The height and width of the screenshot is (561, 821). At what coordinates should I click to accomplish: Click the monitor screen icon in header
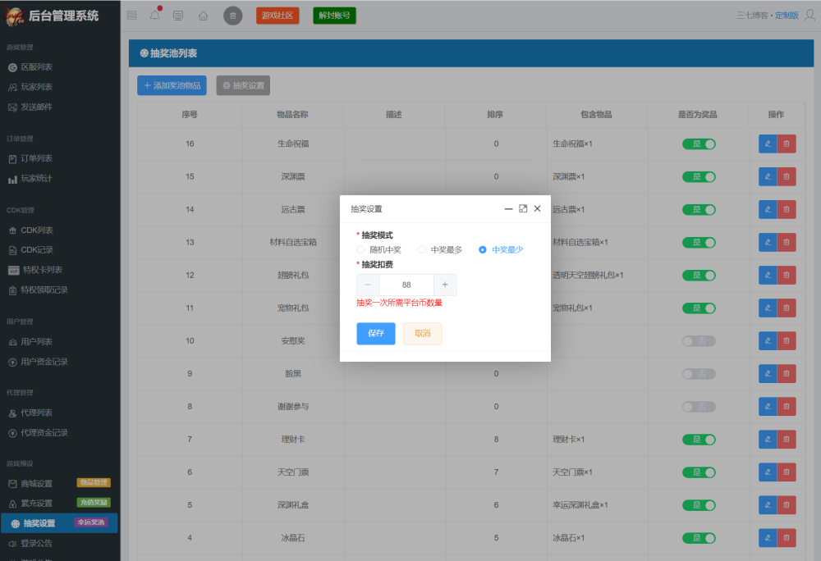[178, 16]
